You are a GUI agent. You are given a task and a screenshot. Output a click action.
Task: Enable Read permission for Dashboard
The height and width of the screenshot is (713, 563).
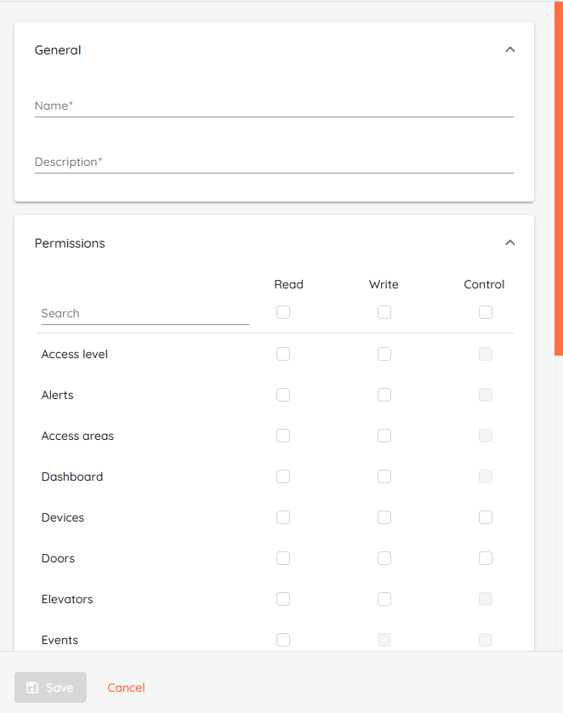[283, 476]
